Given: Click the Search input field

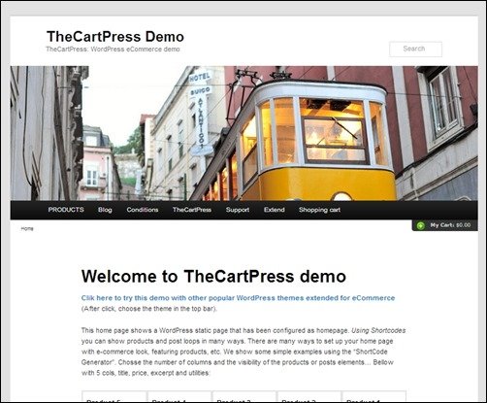Looking at the screenshot, I should 415,49.
